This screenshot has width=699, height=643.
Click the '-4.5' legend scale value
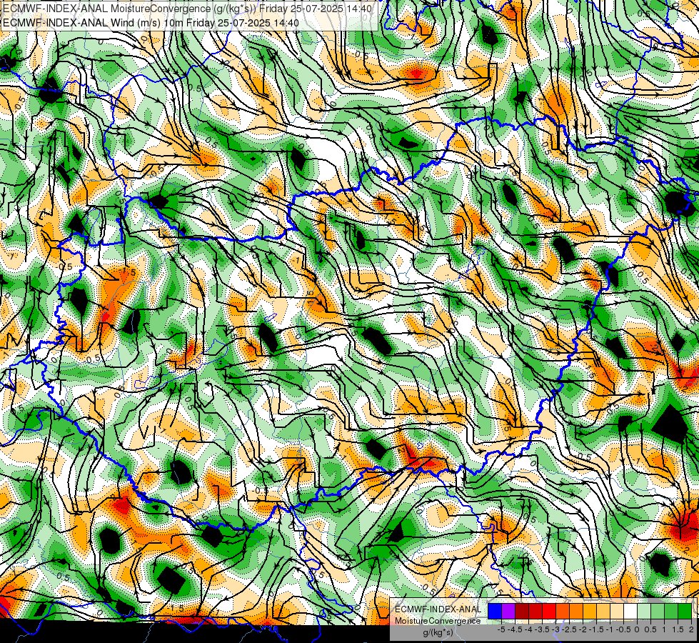(x=516, y=629)
